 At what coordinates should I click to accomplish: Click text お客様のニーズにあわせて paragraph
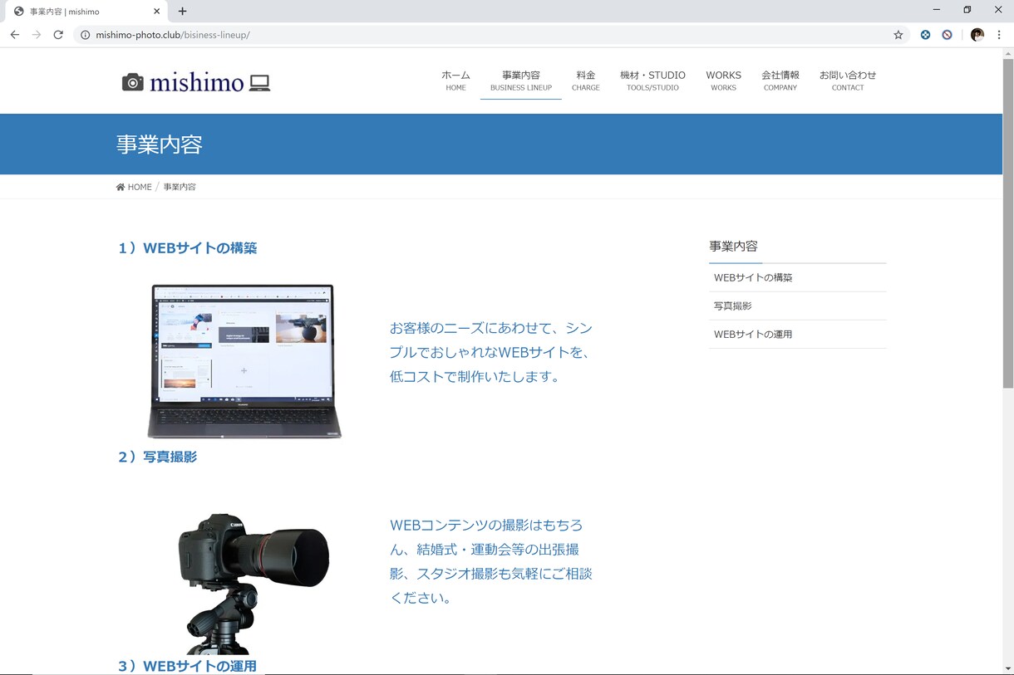[x=491, y=352]
